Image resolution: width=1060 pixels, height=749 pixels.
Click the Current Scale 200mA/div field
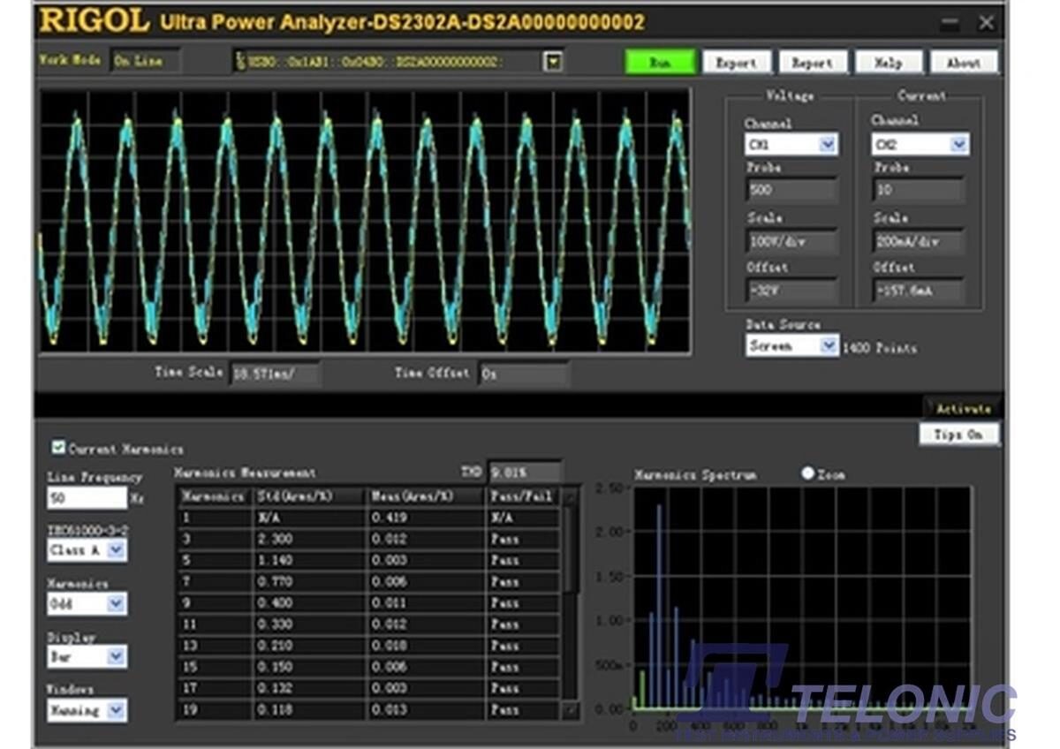[919, 241]
